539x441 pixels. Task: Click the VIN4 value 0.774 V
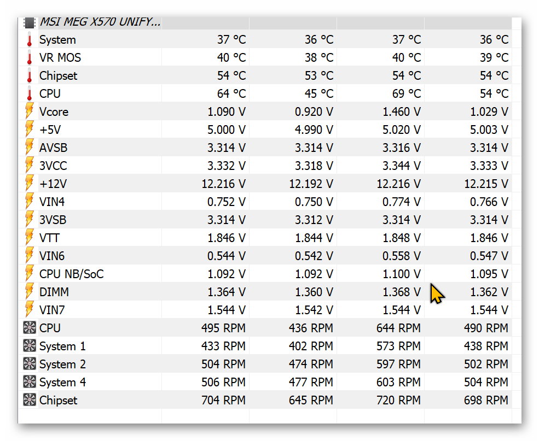(x=402, y=202)
